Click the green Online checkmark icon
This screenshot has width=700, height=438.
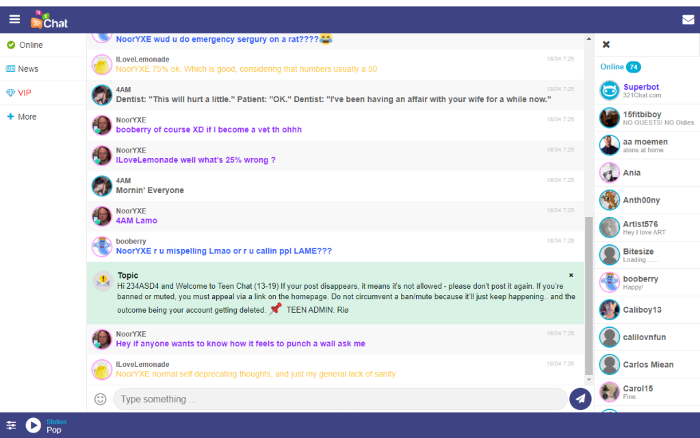click(11, 45)
